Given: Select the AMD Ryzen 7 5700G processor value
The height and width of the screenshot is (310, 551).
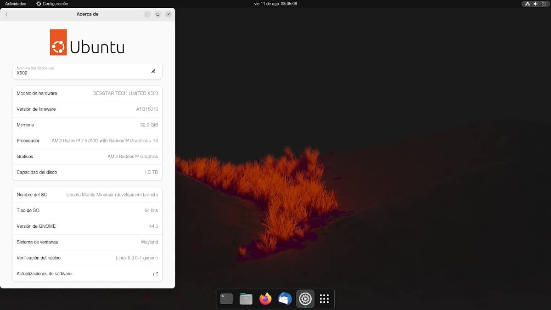Looking at the screenshot, I should click(105, 141).
